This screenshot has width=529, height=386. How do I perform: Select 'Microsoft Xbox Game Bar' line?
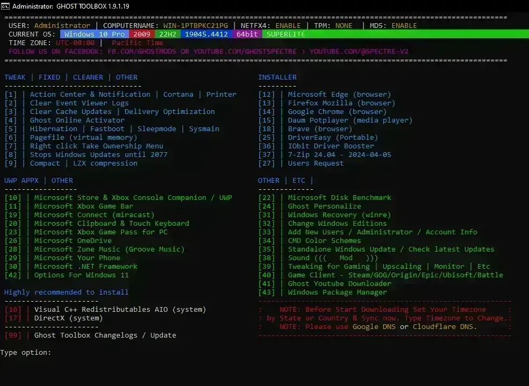click(x=69, y=206)
